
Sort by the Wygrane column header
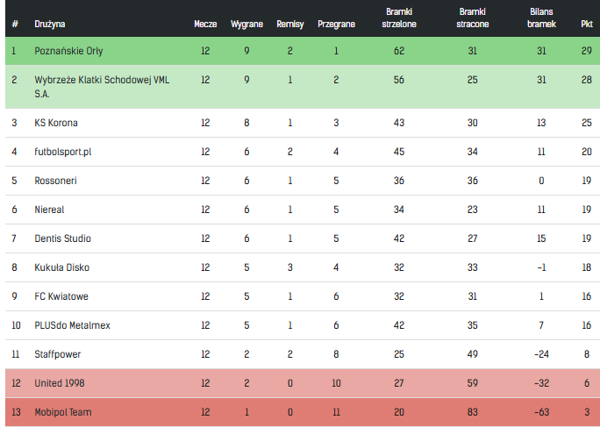tap(246, 24)
